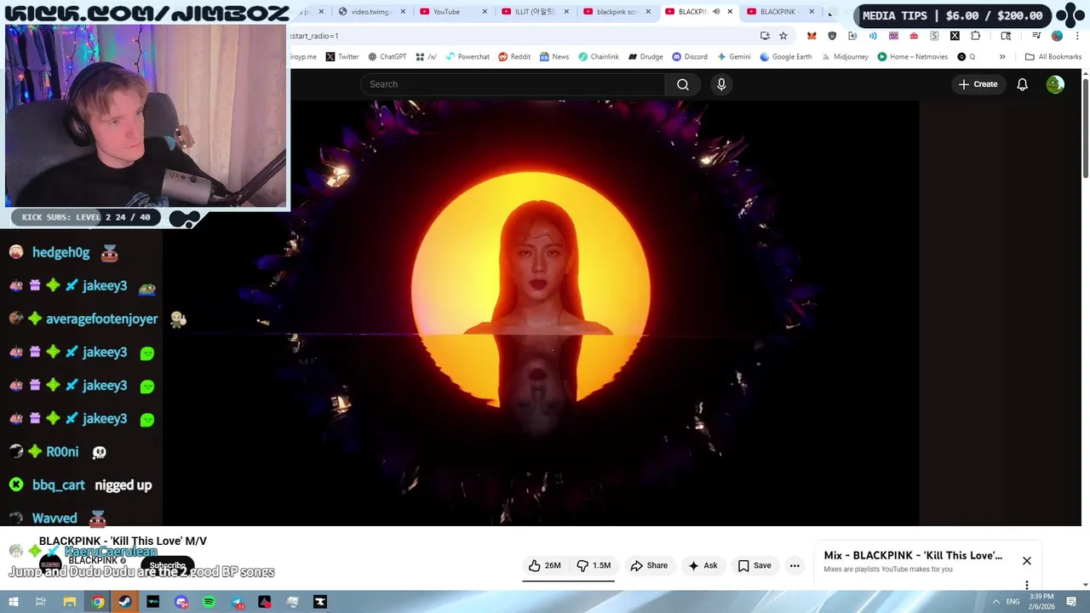Click the ENG language indicator
This screenshot has height=613, width=1090.
coord(1012,602)
